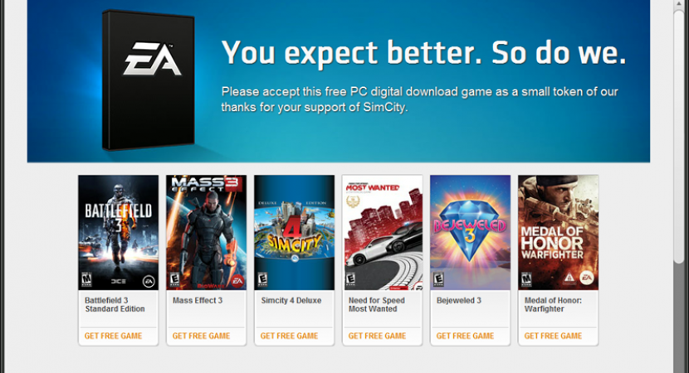Click the Battlefield 3 Standard Edition title
689x373 pixels.
(x=115, y=304)
